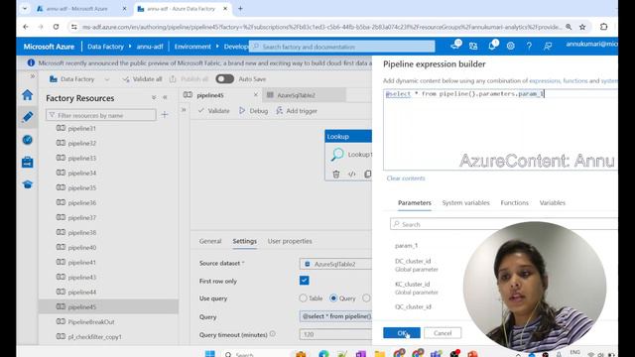The width and height of the screenshot is (635, 357).
Task: Cancel the expression builder dialog
Action: (x=443, y=333)
